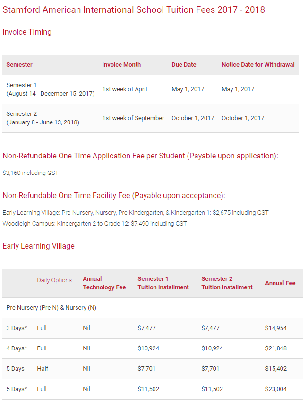Click the 1st week of September cell
Screen dimensions: 308x400
point(133,118)
